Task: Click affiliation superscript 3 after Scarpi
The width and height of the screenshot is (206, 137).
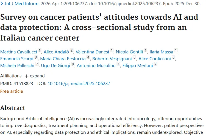Action: point(36,58)
